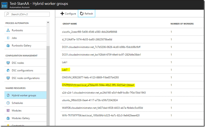This screenshot has width=205, height=127.
Task: Click the Runbooks icon in sidebar
Action: (8, 30)
